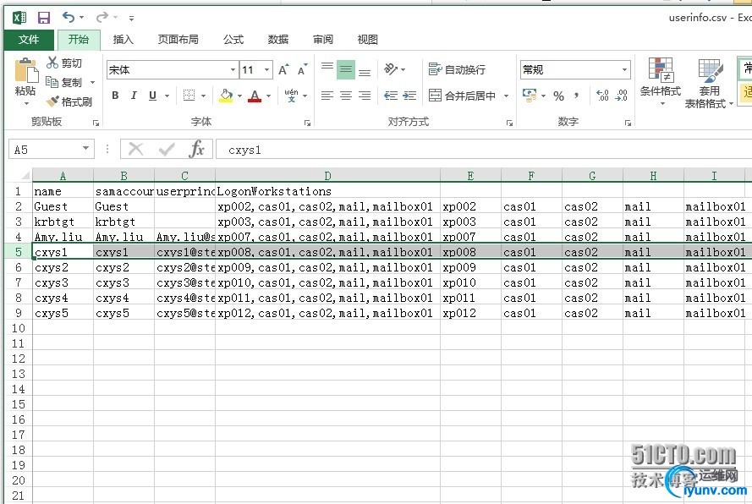Toggle Bold formatting
Screen dimensions: 752x504
coord(115,96)
